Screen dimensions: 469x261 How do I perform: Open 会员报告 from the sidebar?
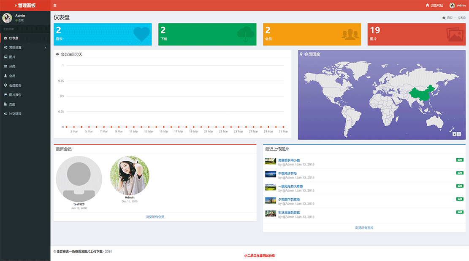(x=15, y=85)
